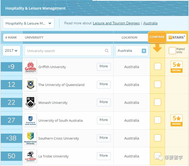Image resolution: width=189 pixels, height=166 pixels.
Task: Open the Australia link in header
Action: 150,23
